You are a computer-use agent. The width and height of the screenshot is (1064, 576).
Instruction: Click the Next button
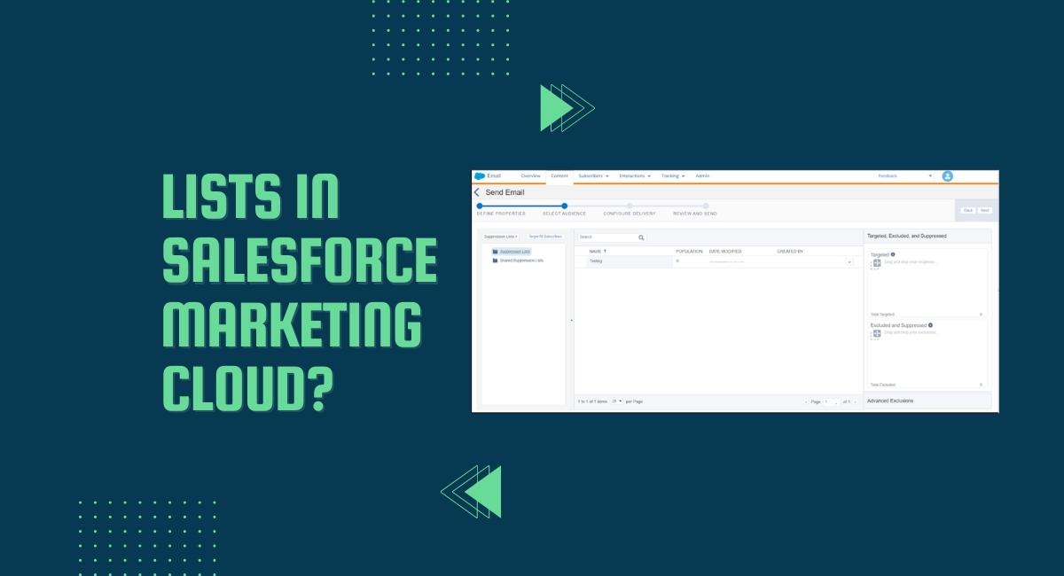point(984,210)
